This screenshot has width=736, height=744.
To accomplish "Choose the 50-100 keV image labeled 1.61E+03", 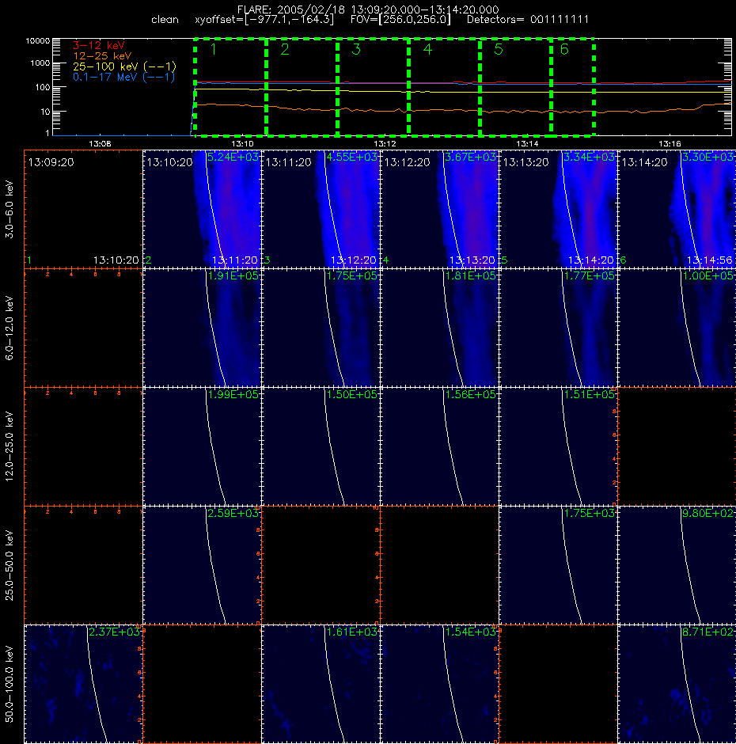I will click(x=321, y=684).
